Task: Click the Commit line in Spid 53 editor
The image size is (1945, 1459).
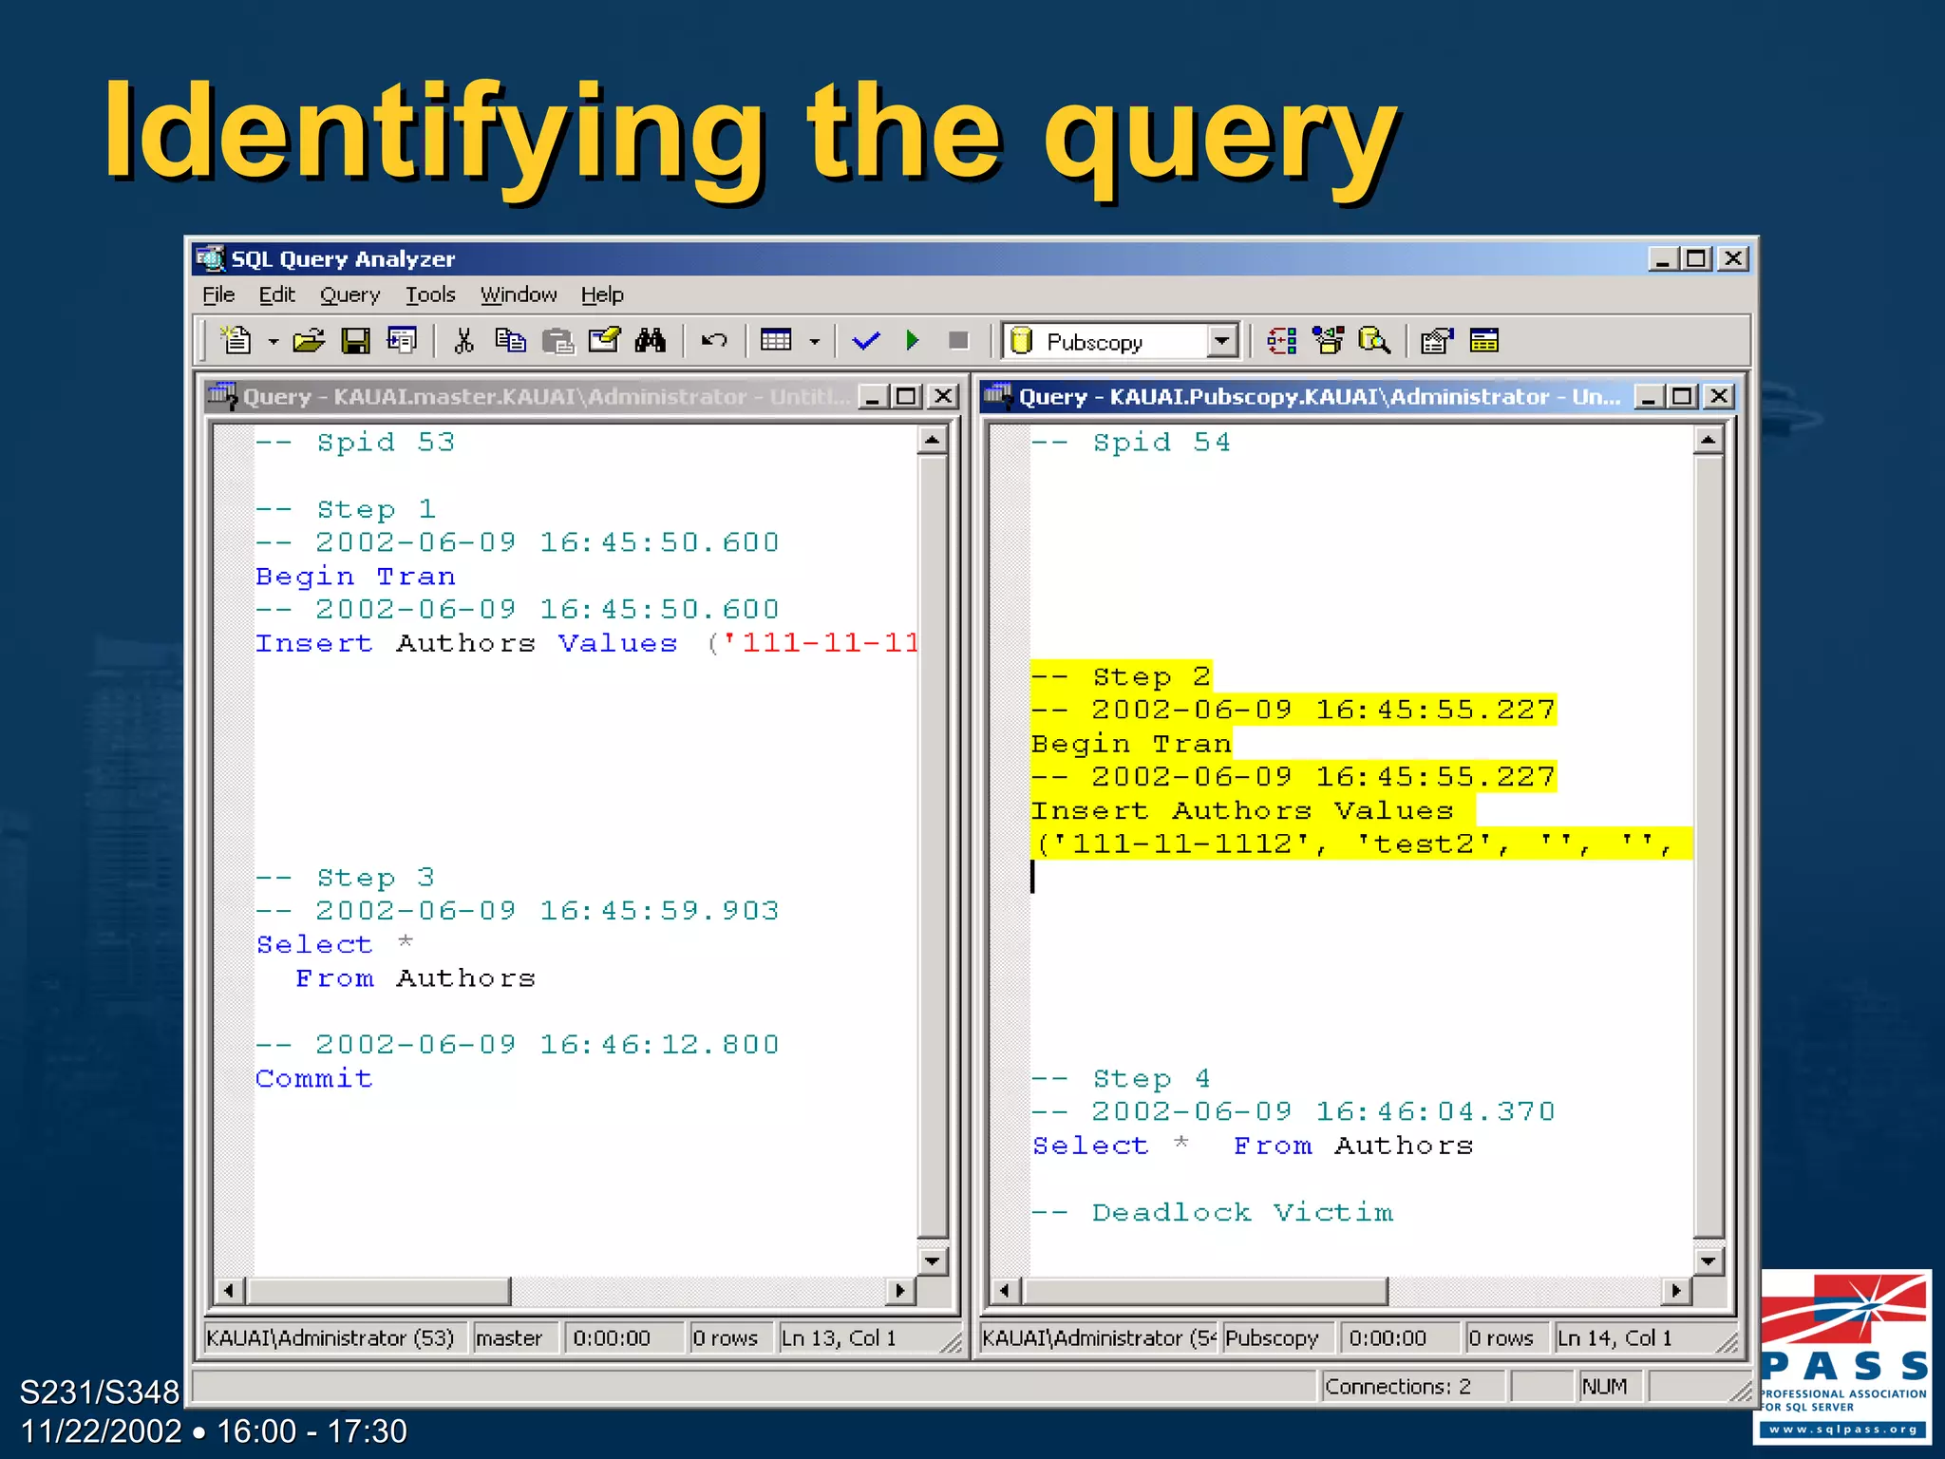Action: click(x=314, y=1079)
